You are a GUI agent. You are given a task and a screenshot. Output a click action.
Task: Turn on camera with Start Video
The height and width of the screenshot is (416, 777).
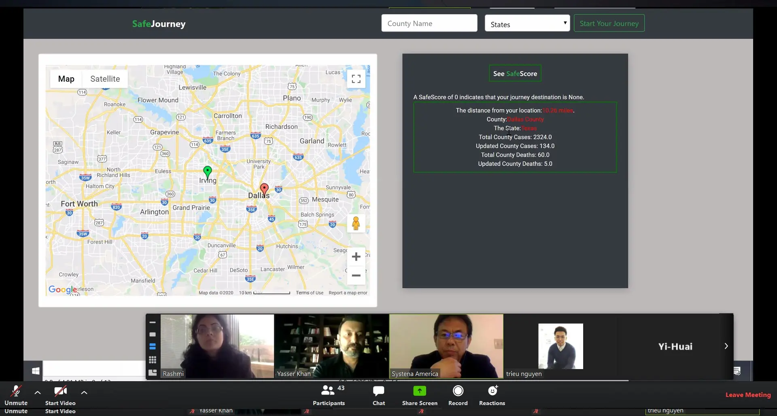coord(60,391)
